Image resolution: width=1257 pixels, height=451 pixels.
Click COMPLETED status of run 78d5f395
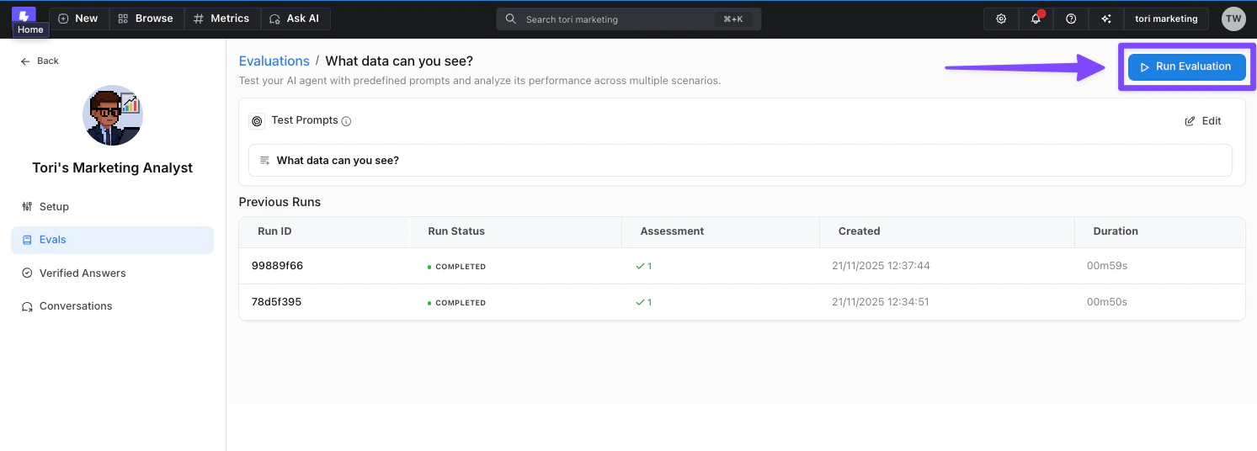(456, 303)
